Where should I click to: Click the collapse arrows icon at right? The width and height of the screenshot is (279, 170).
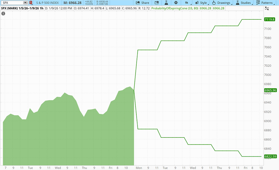[x=267, y=8]
